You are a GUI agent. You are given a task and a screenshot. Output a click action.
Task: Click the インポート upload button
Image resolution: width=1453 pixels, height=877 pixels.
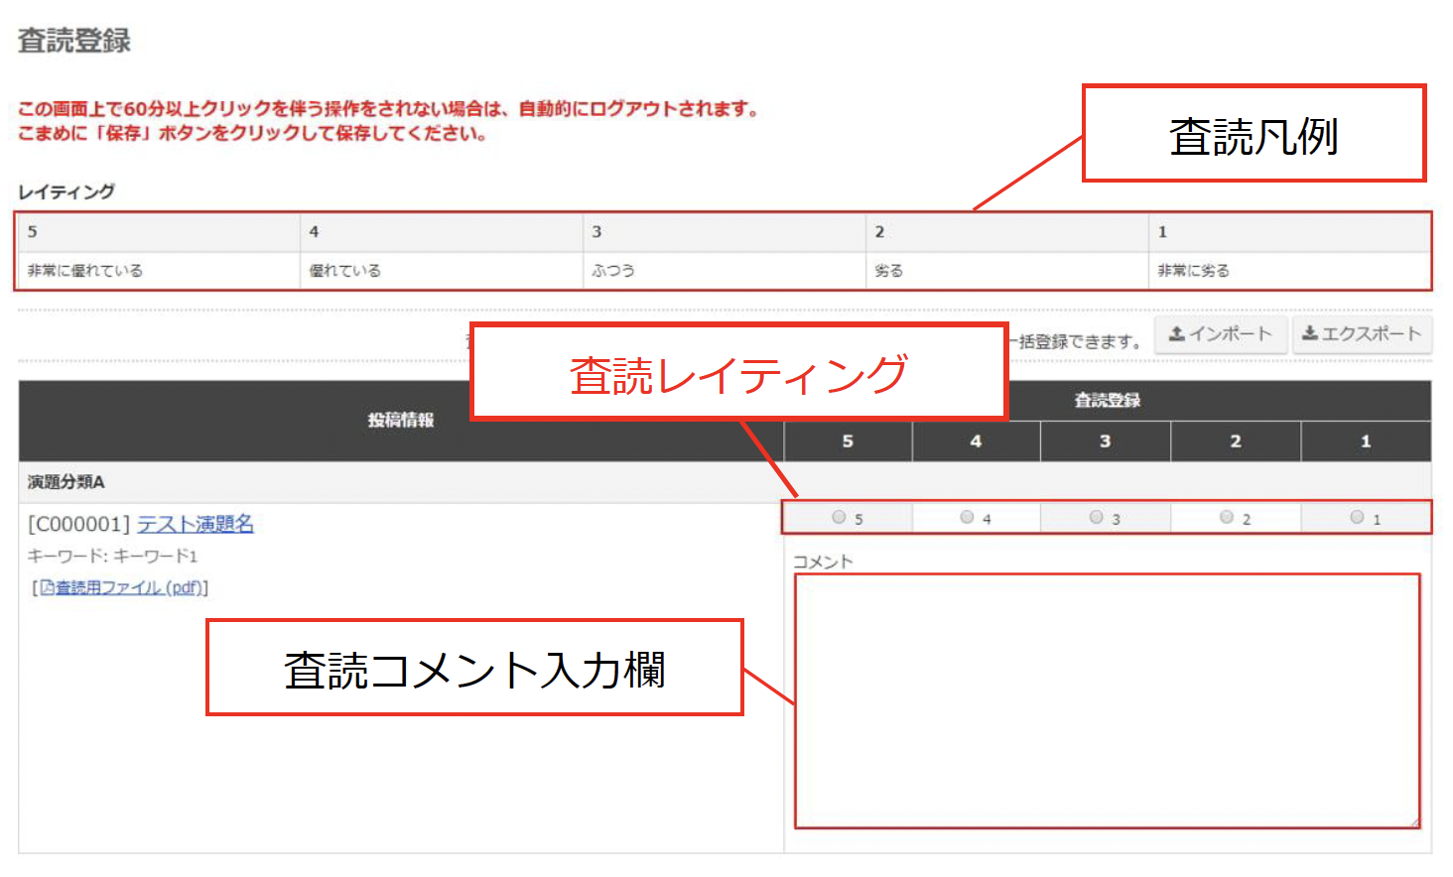click(1220, 334)
